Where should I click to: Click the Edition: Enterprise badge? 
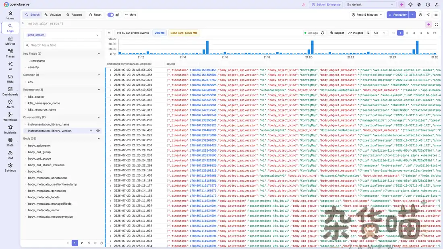tap(326, 4)
